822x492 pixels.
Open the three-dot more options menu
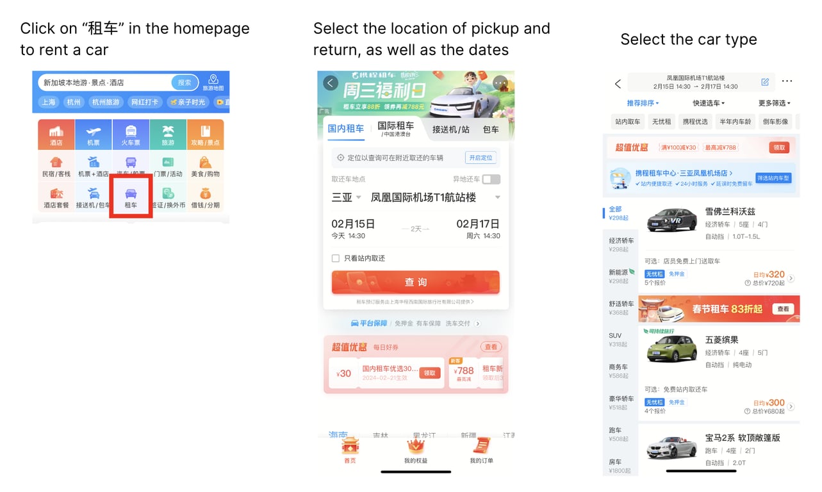[787, 81]
